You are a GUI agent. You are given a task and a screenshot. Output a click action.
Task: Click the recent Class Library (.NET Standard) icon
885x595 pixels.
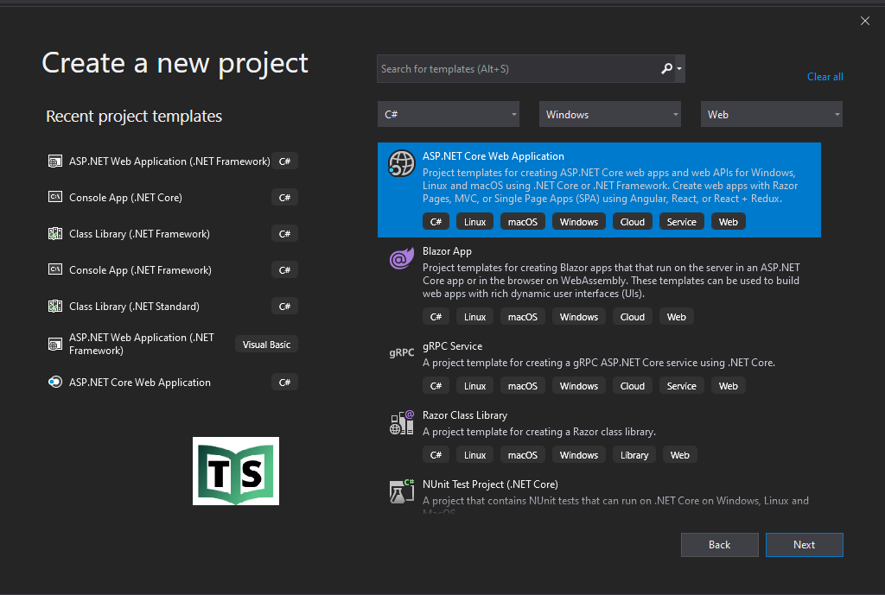click(54, 307)
